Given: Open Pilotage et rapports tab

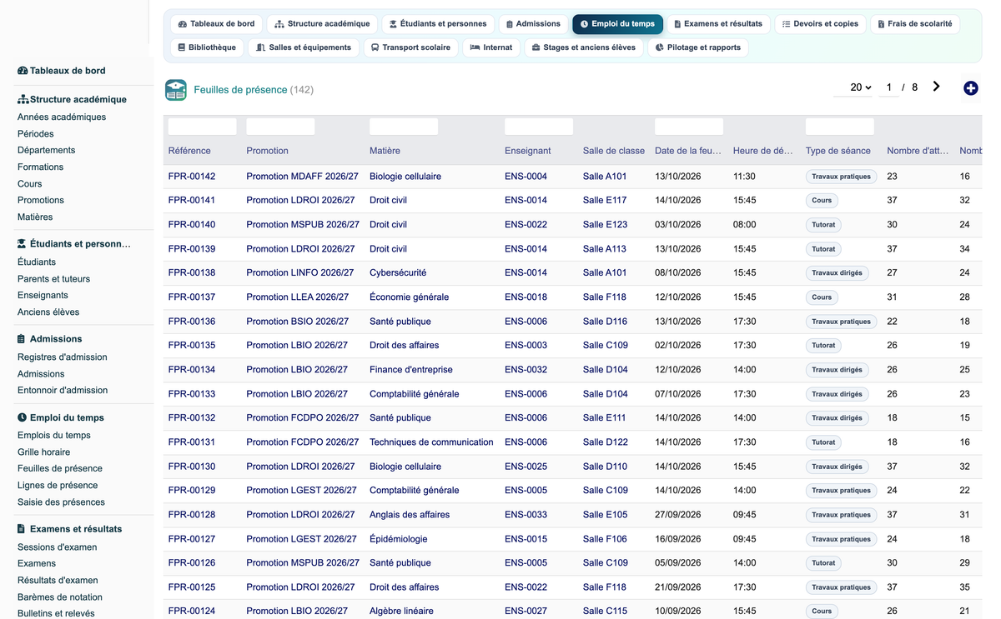Looking at the screenshot, I should point(698,47).
